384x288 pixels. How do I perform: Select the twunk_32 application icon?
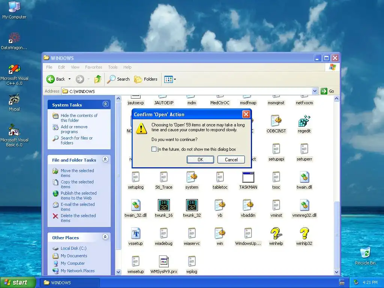coord(192,205)
